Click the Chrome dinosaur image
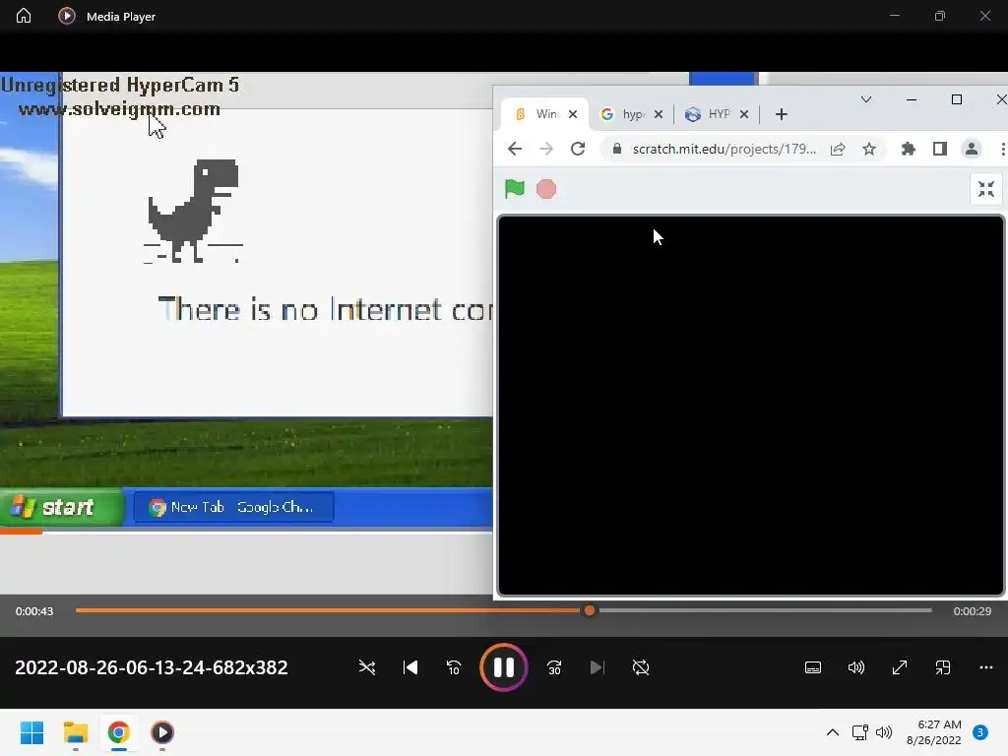 [x=194, y=211]
